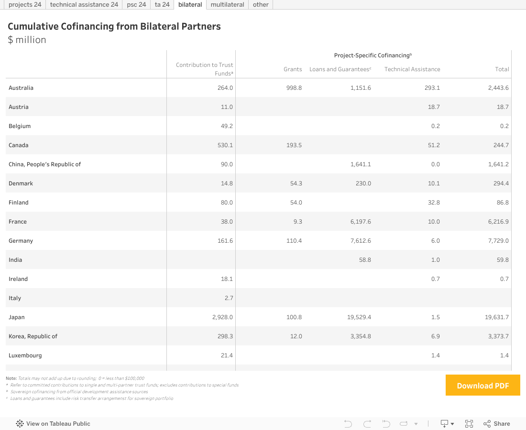Click the Redo arrow icon
Screen dimensions: 526x430
coord(367,424)
